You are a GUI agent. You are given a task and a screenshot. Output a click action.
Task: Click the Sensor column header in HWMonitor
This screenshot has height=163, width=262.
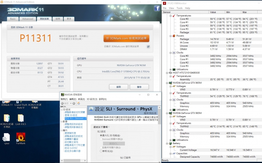point(185,12)
